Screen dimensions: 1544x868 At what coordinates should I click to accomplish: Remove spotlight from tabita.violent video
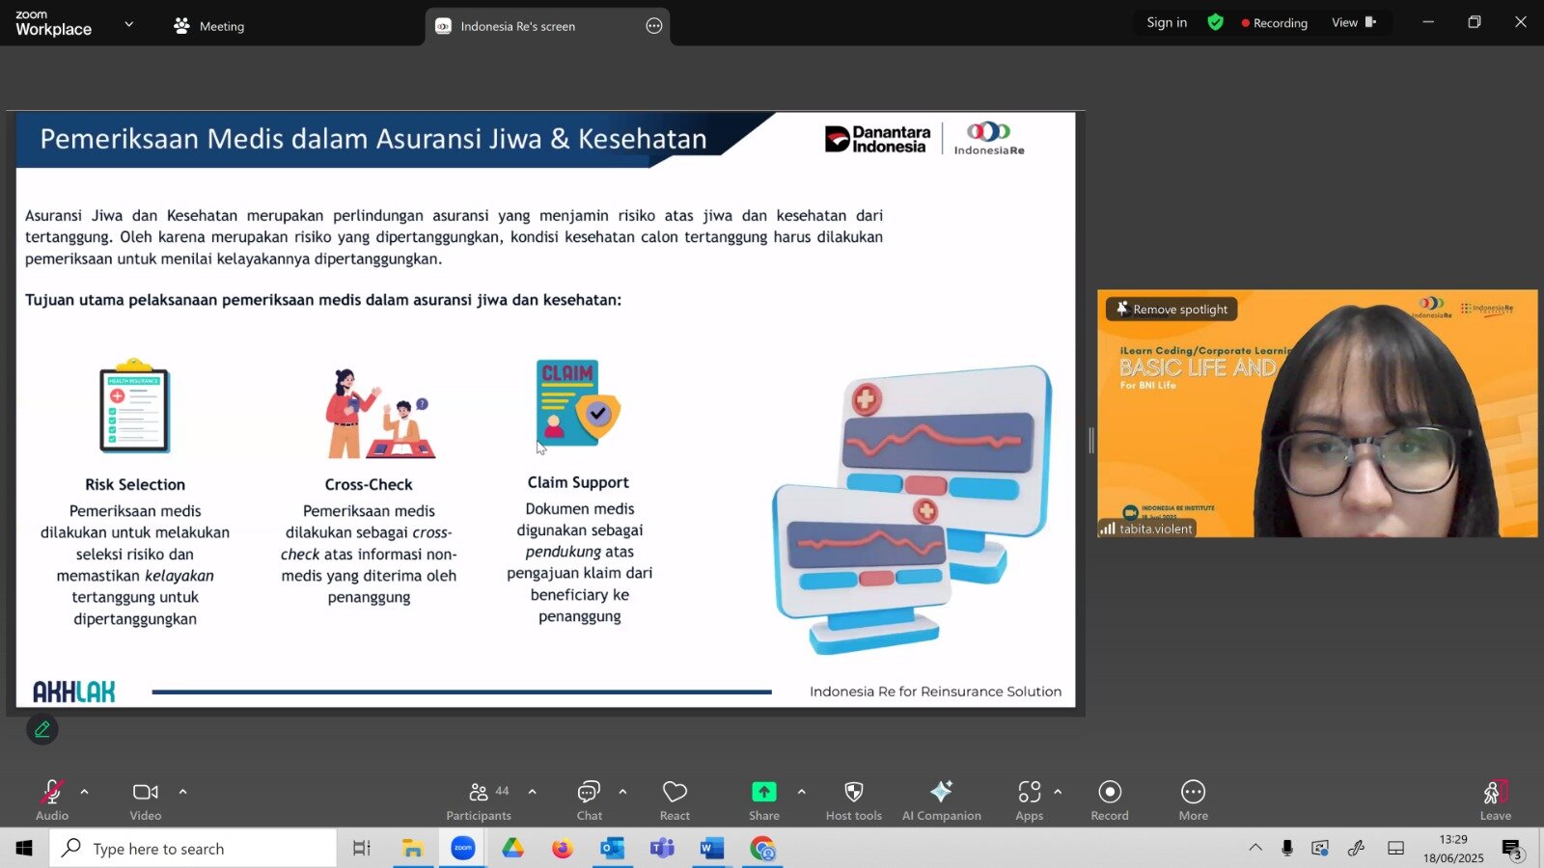1172,309
